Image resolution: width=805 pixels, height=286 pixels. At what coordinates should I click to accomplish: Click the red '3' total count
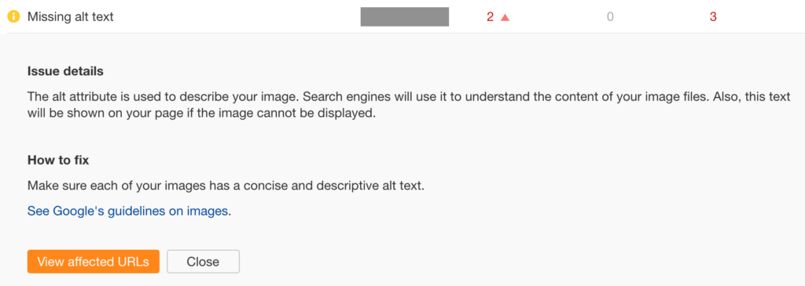(713, 17)
